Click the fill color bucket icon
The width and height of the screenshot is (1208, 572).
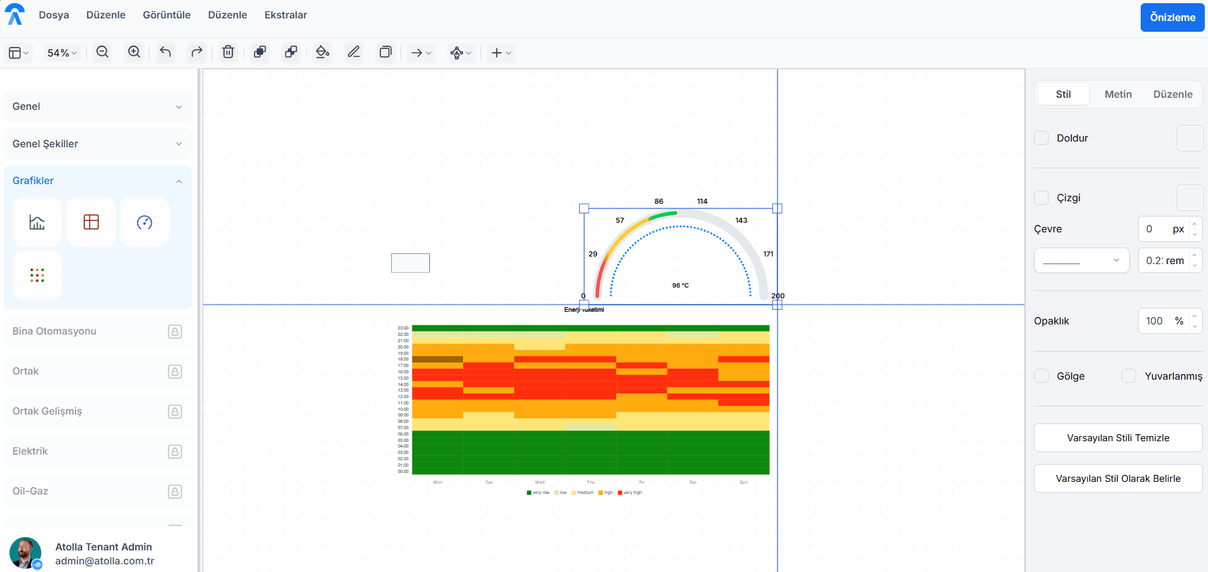323,52
